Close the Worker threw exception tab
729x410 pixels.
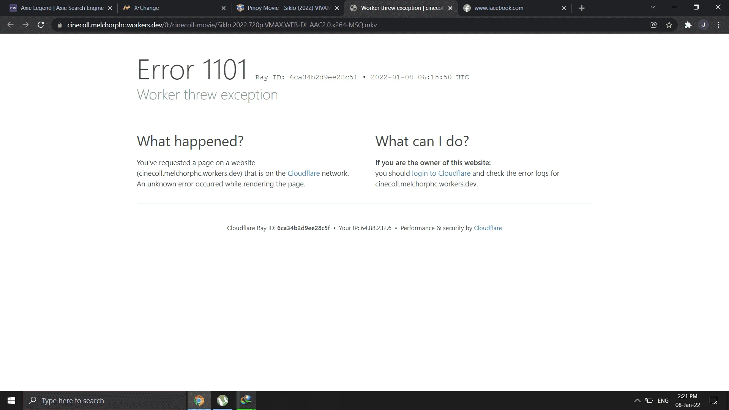tap(450, 8)
